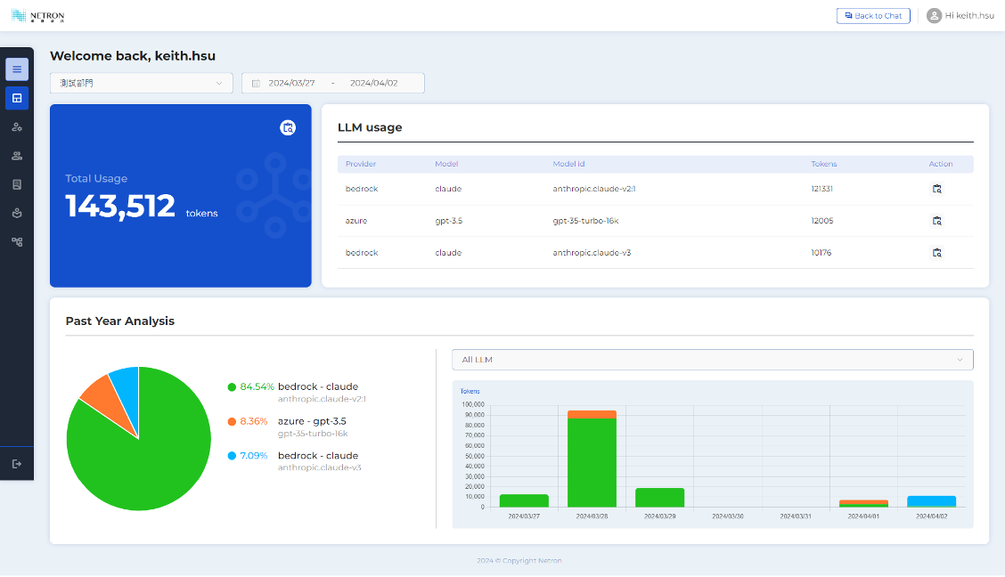The width and height of the screenshot is (1005, 577).
Task: Open the user group icon in sidebar
Action: 17,156
